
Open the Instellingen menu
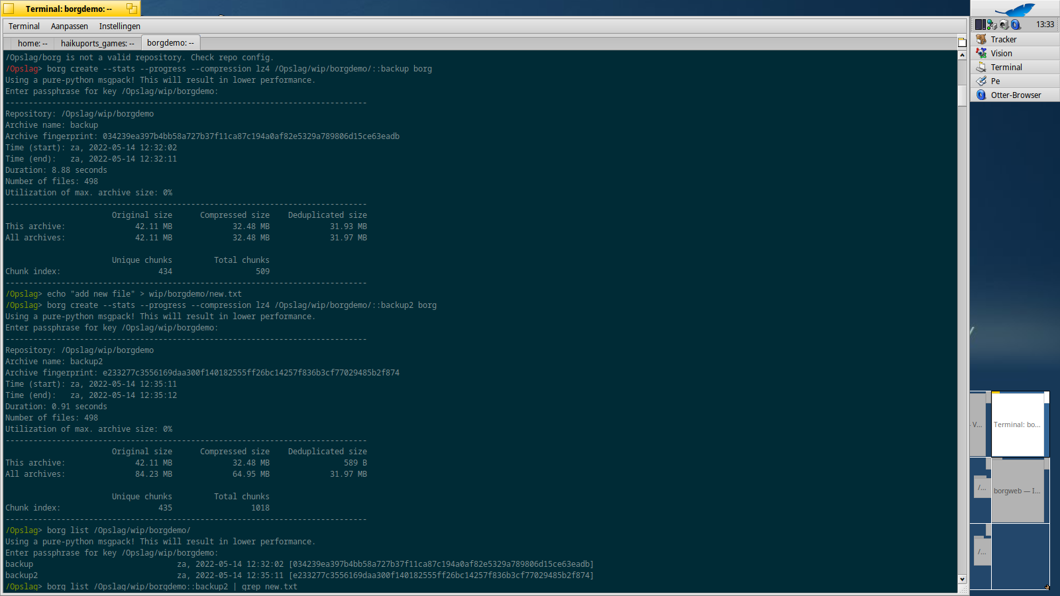coord(120,26)
